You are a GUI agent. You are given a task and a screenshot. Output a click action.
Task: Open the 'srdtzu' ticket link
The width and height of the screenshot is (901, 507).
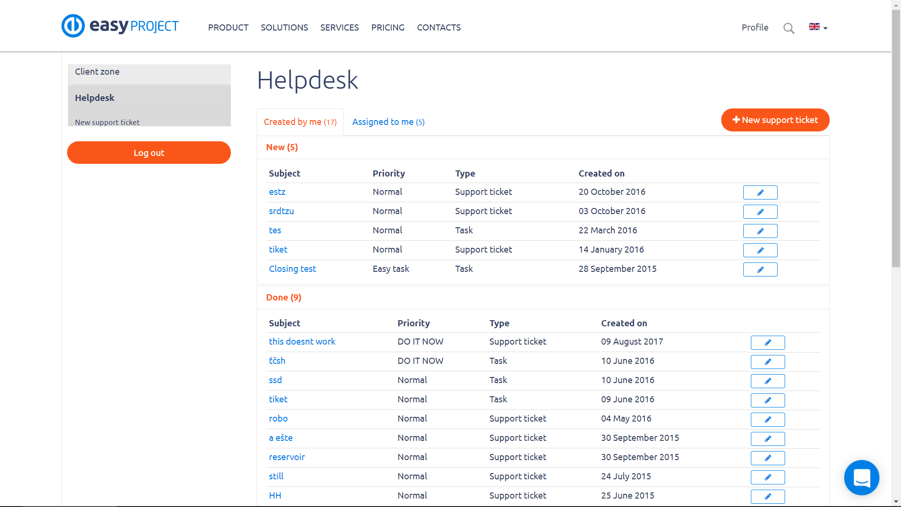click(x=281, y=211)
